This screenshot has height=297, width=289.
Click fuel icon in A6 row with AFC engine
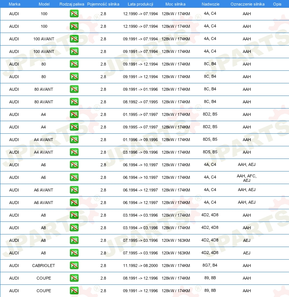(74, 177)
